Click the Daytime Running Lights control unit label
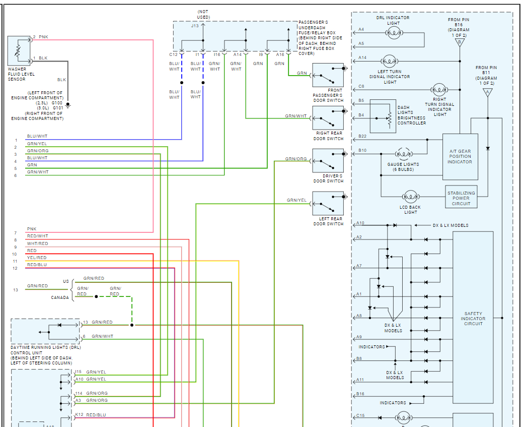Image resolution: width=525 pixels, height=427 pixels. click(45, 355)
